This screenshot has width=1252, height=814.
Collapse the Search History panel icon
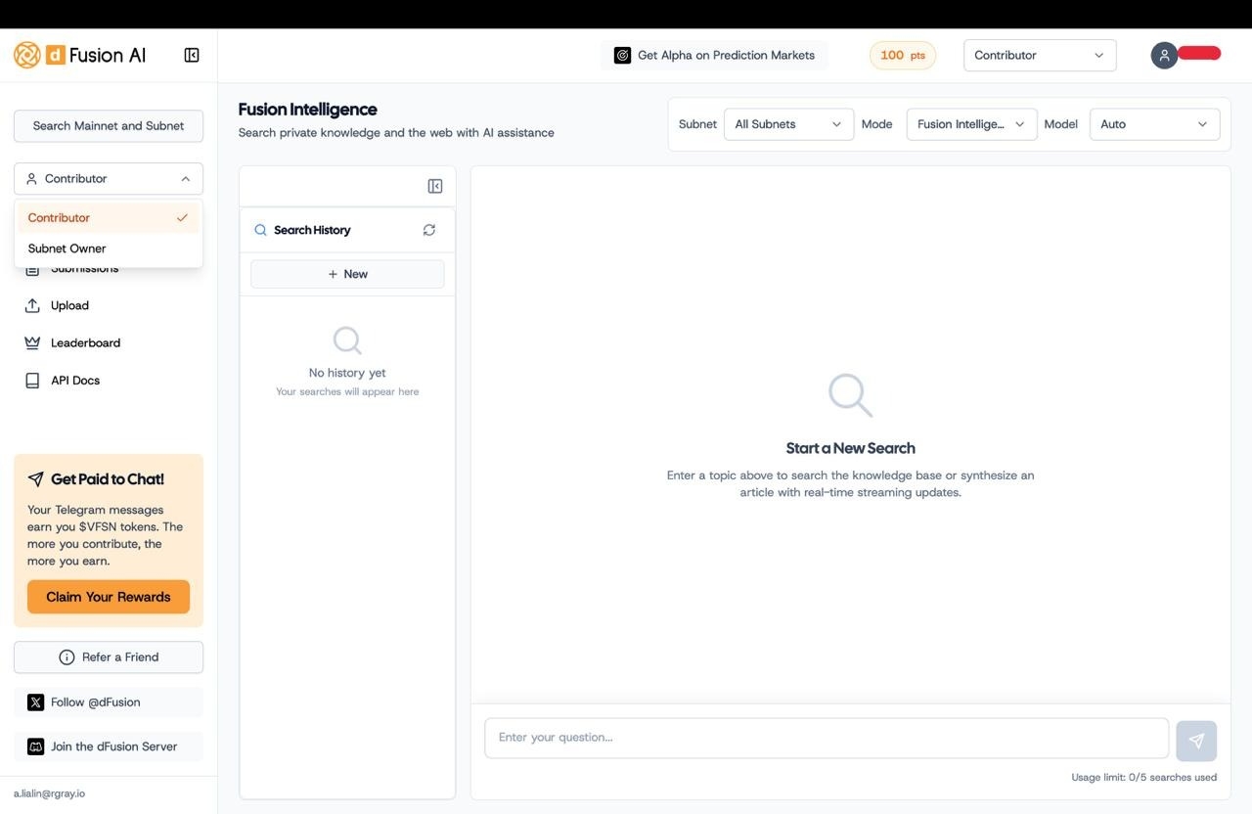tap(435, 186)
